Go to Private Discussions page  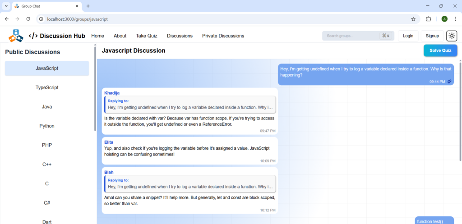(223, 36)
